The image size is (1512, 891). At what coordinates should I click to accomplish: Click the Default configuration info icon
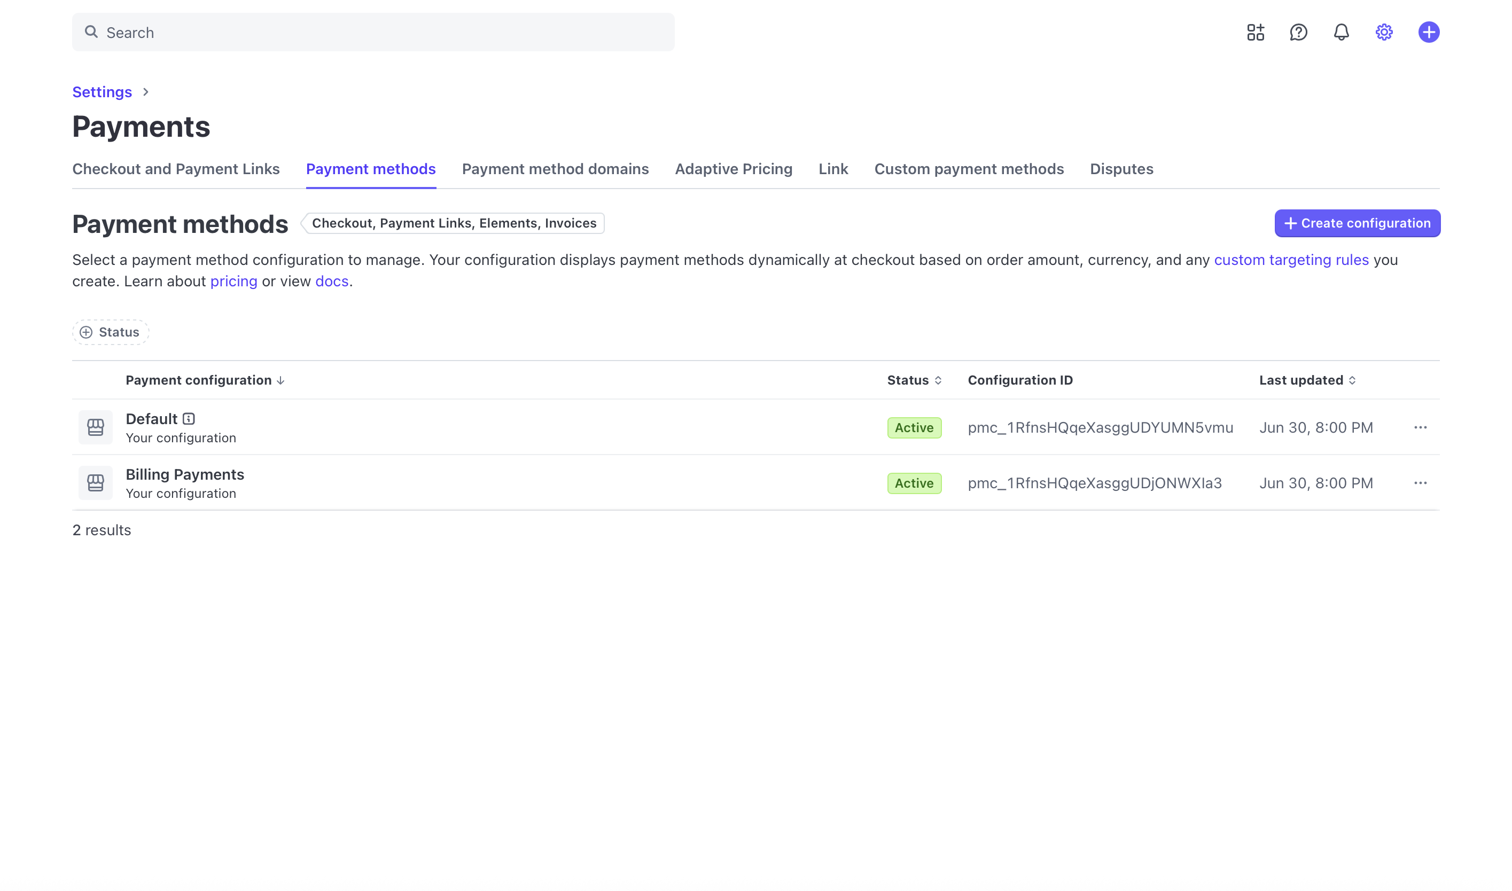coord(189,419)
